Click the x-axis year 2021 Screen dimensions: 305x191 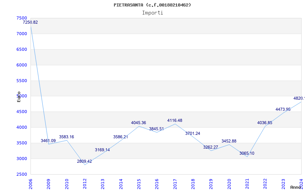tap(247, 184)
